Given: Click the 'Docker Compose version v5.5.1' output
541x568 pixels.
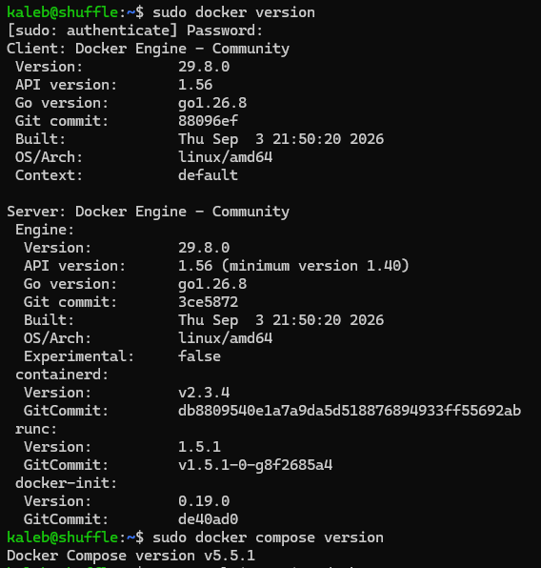Looking at the screenshot, I should [x=130, y=556].
